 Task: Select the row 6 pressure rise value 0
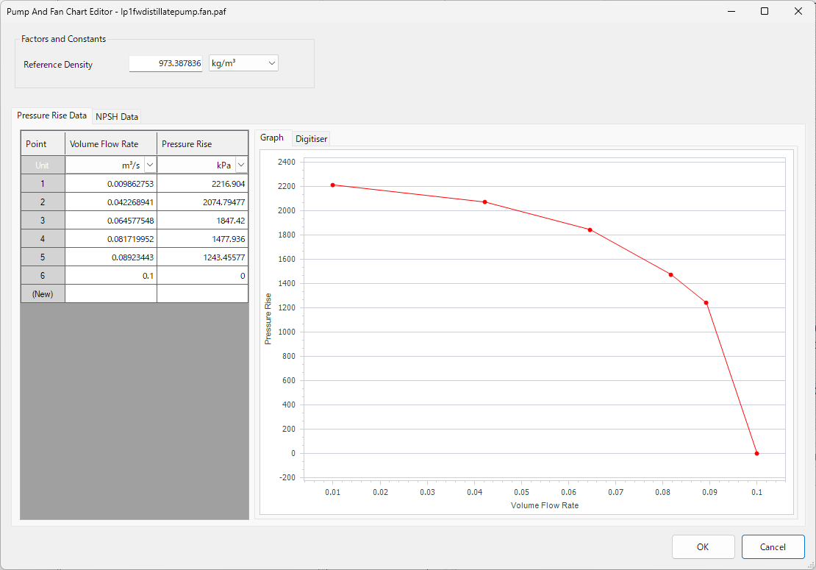click(202, 276)
